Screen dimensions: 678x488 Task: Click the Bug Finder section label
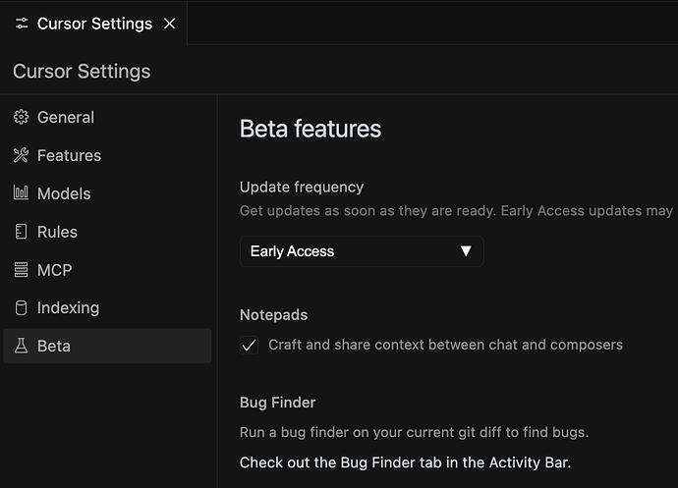[278, 403]
